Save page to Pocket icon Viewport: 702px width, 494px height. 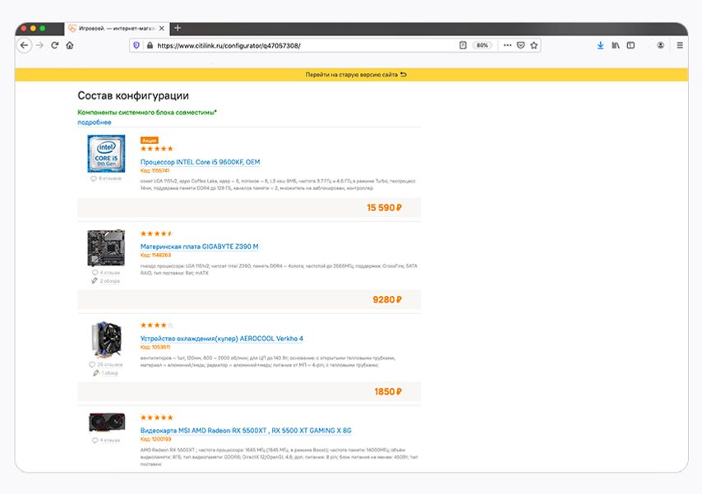tap(520, 45)
